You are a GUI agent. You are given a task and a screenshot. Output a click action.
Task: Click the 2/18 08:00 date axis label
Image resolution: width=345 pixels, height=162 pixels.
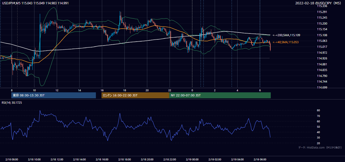[12, 160]
